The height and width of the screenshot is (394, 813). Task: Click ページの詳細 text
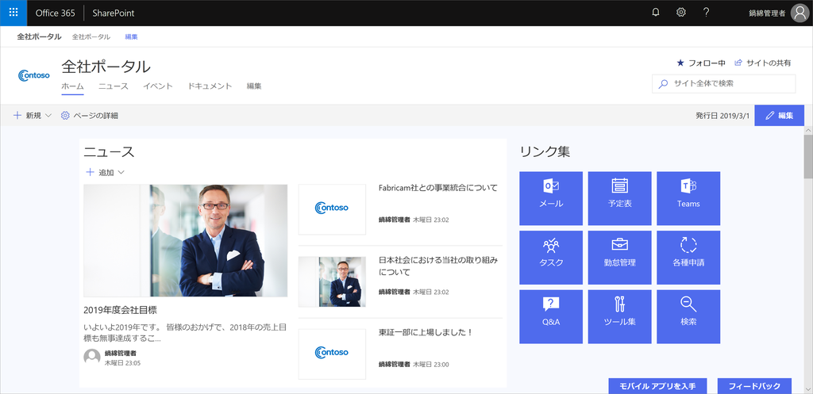pyautogui.click(x=96, y=116)
